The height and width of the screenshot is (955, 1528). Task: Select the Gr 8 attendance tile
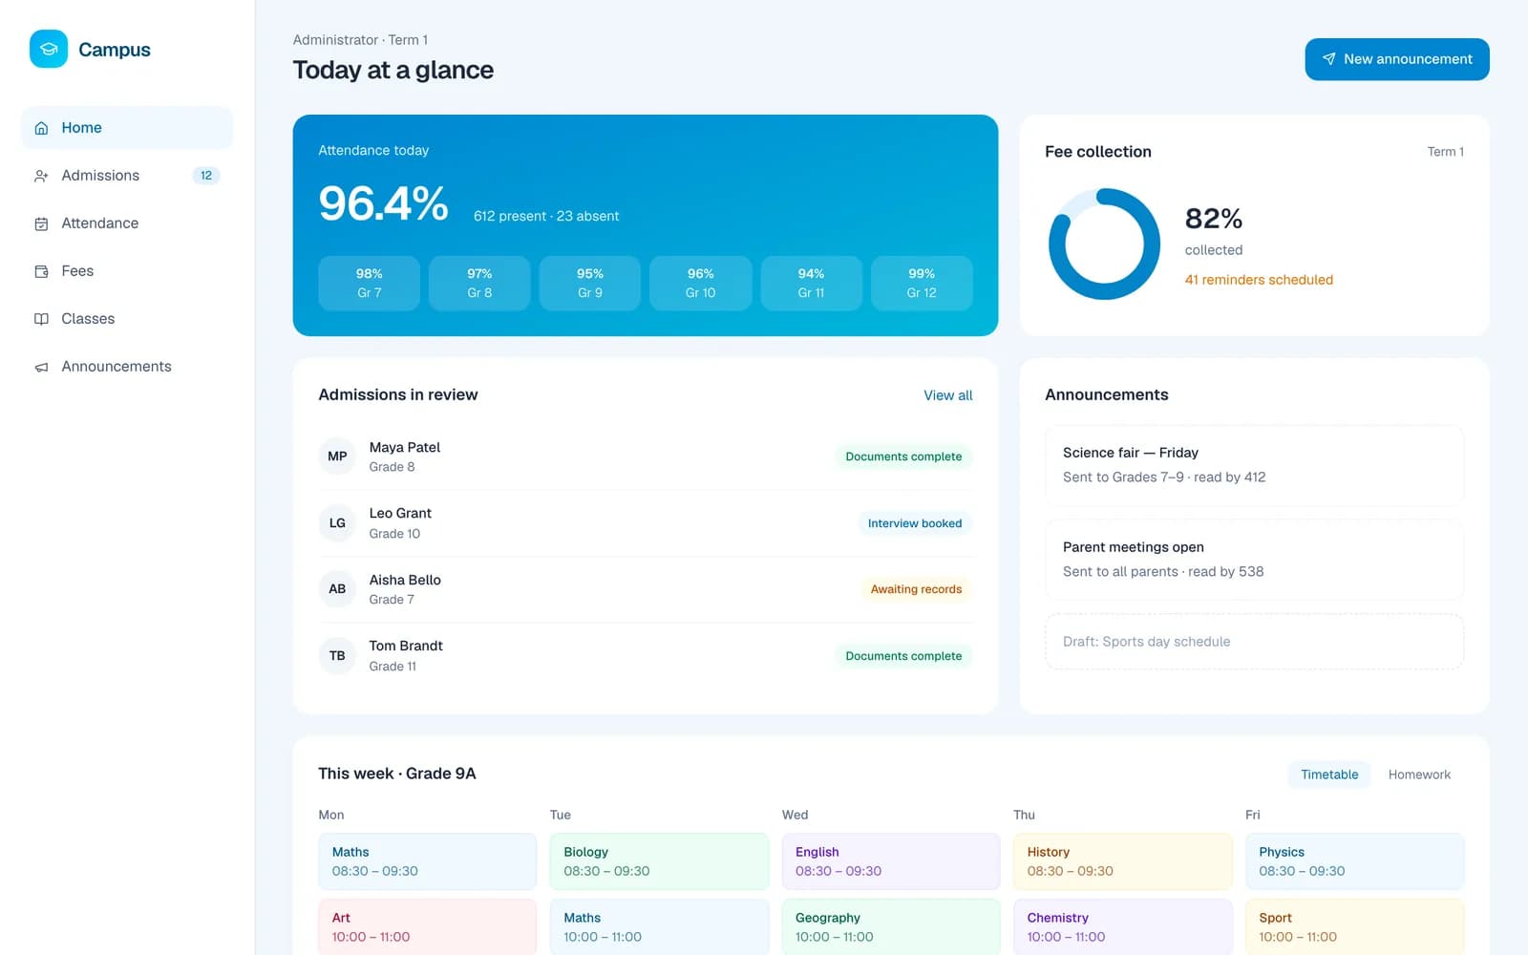pyautogui.click(x=479, y=283)
